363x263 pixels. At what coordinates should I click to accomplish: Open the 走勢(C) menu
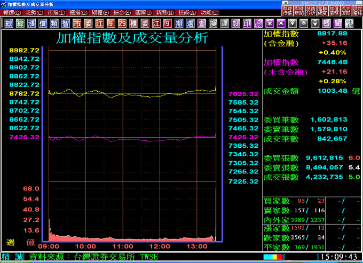click(34, 12)
